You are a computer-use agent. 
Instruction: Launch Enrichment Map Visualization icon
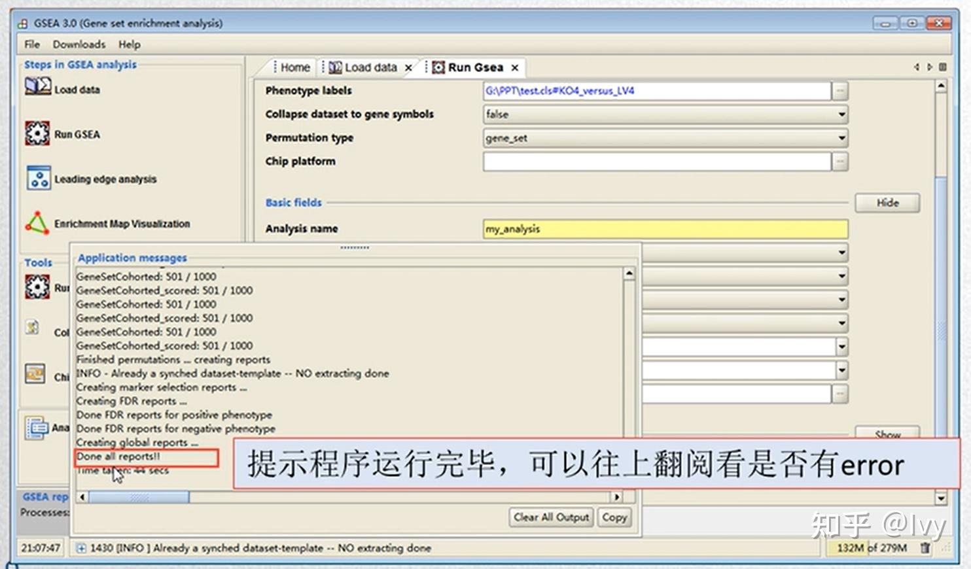point(36,222)
